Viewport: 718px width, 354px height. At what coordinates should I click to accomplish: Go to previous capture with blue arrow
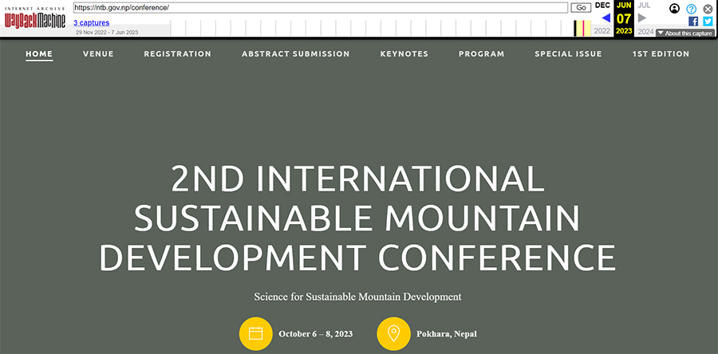pos(606,18)
